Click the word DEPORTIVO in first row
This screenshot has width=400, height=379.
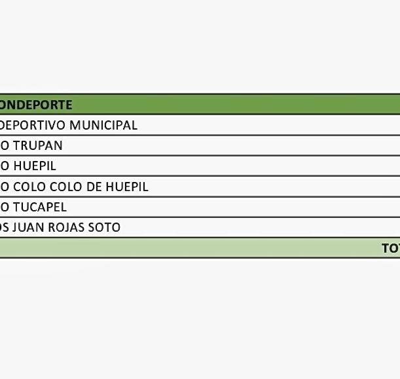pyautogui.click(x=33, y=125)
